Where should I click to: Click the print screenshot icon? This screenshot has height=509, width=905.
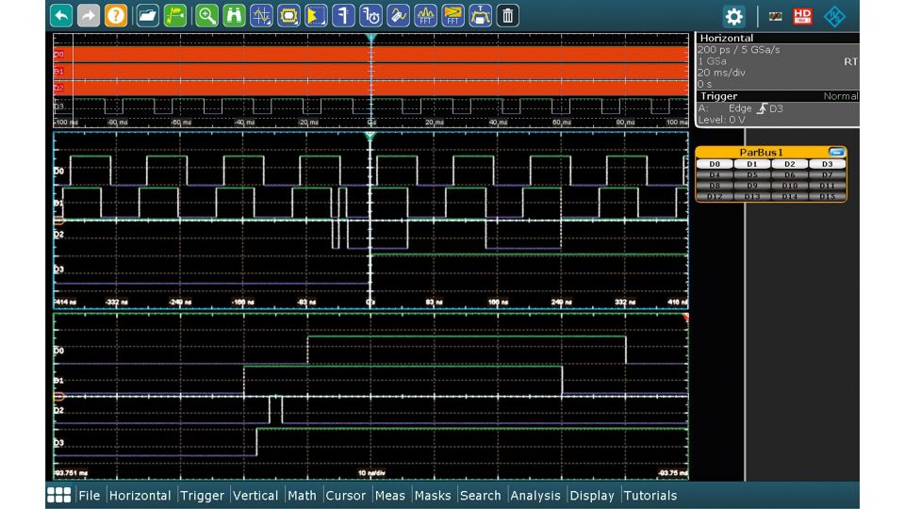pos(480,16)
